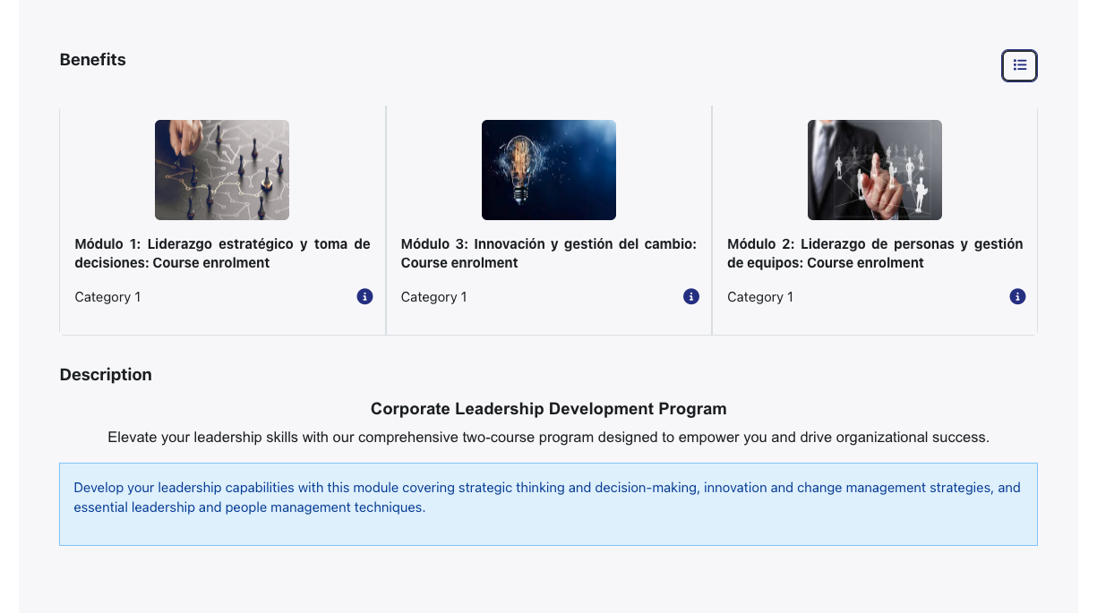Open Módulo 1: Liderazgo estratégico course title
The height and width of the screenshot is (613, 1097).
222,253
